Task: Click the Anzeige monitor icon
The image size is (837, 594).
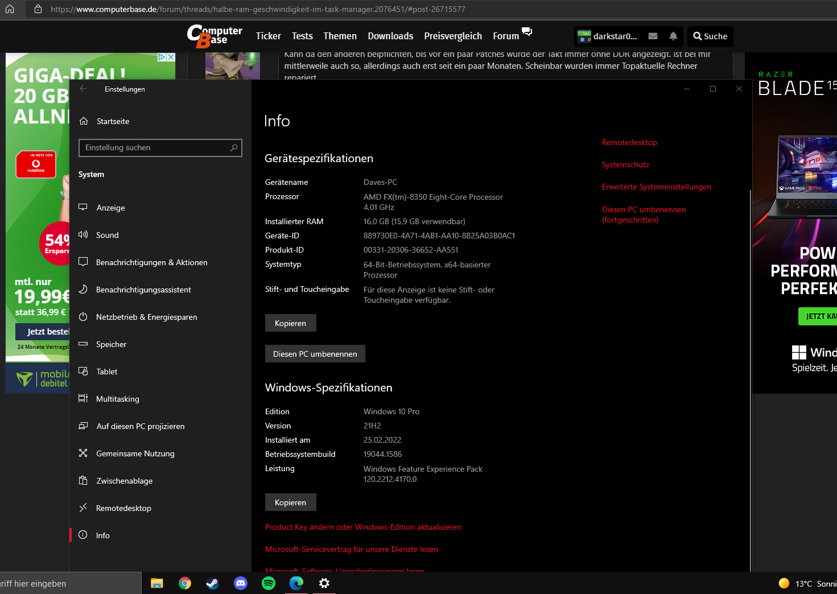Action: pos(83,207)
